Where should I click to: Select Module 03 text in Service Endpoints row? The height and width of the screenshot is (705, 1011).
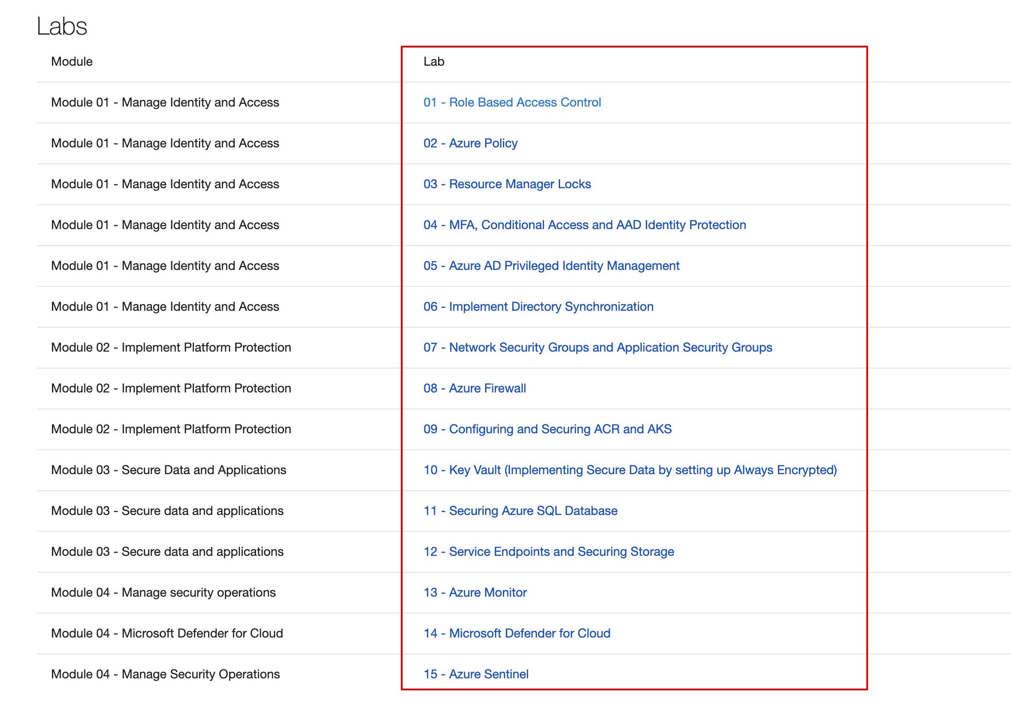pyautogui.click(x=167, y=551)
